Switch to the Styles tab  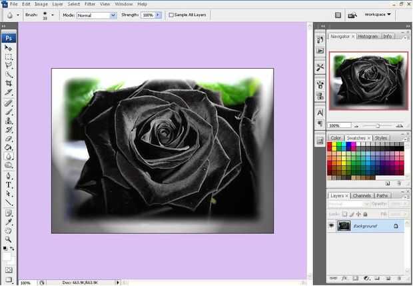pyautogui.click(x=381, y=138)
